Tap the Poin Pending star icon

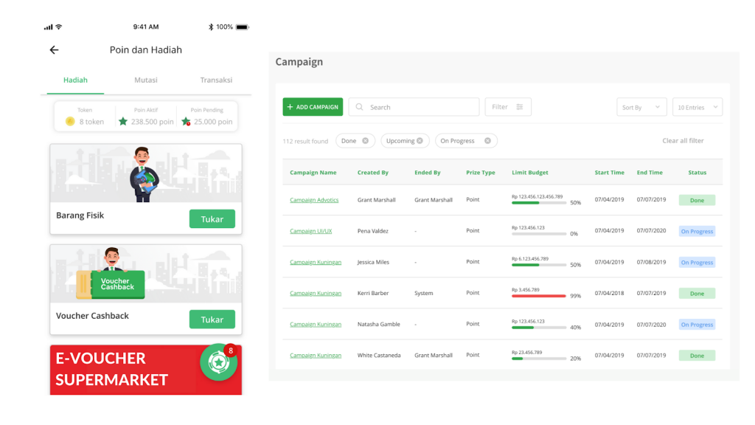(186, 122)
